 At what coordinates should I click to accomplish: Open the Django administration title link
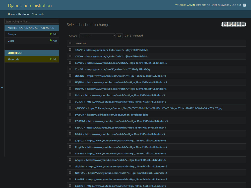tap(30, 6)
